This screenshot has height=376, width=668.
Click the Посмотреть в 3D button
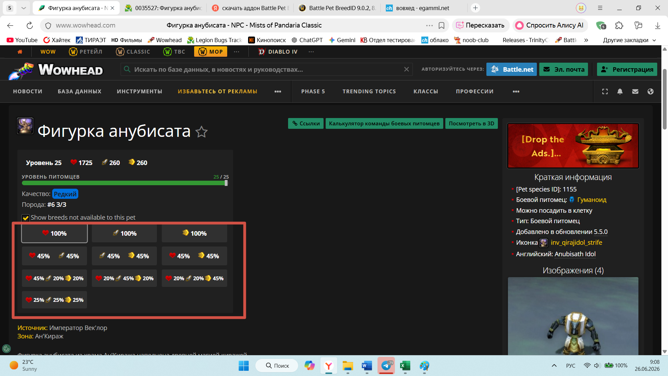pyautogui.click(x=471, y=124)
